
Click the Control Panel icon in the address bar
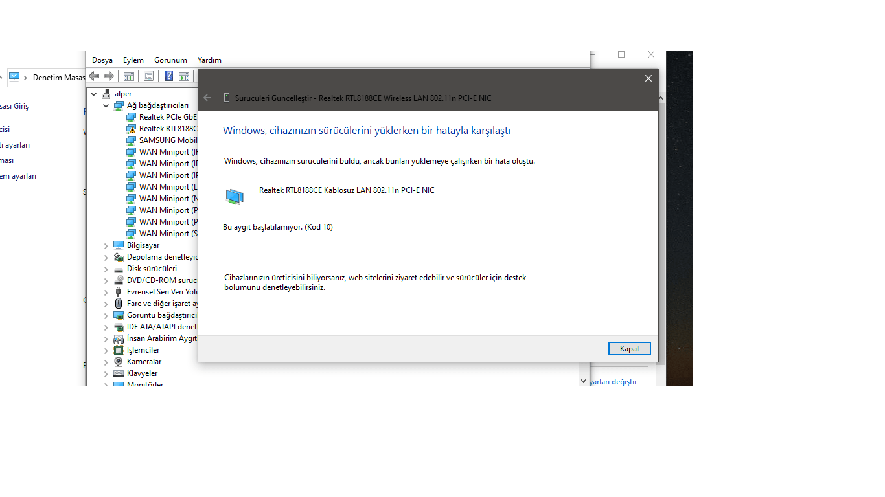click(x=14, y=77)
